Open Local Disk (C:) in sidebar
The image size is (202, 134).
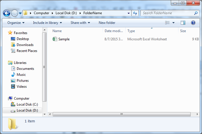coord(27,105)
